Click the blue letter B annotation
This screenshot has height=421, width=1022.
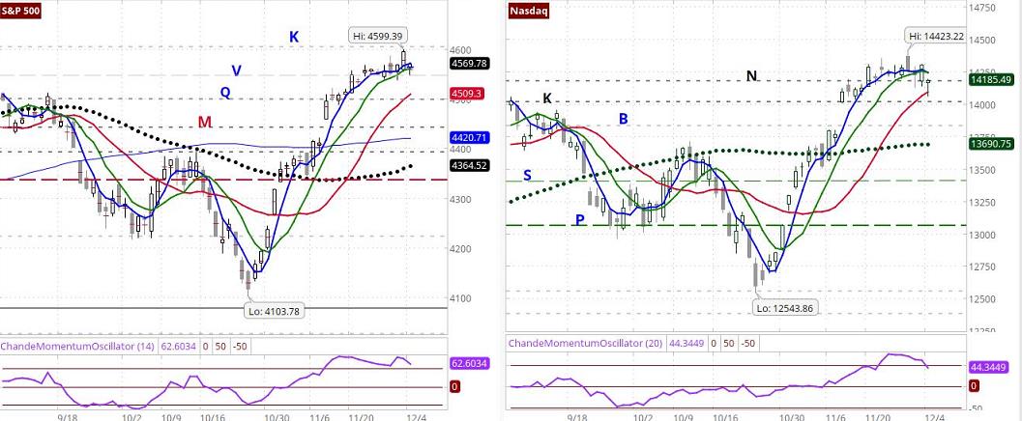click(x=623, y=119)
